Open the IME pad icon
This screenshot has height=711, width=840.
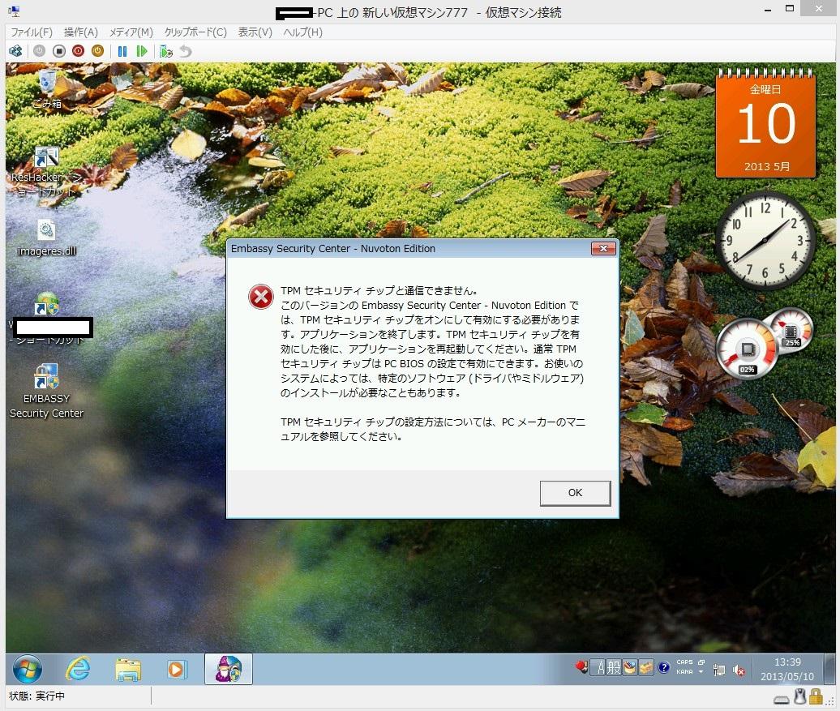click(630, 667)
